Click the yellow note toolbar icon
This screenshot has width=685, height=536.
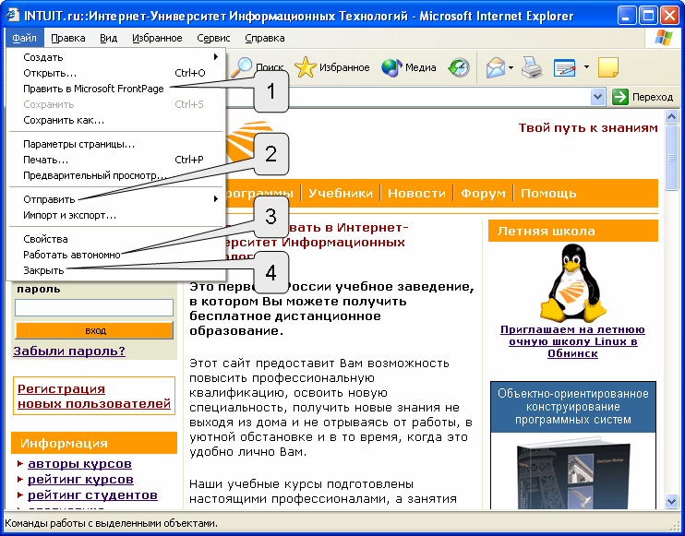point(608,67)
